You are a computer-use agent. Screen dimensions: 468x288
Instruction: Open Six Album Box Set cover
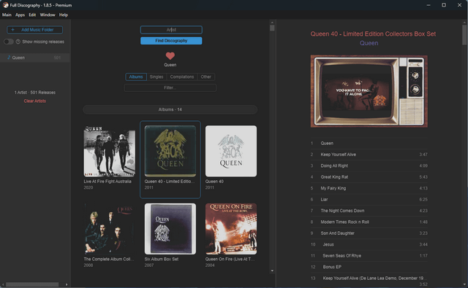click(x=170, y=229)
